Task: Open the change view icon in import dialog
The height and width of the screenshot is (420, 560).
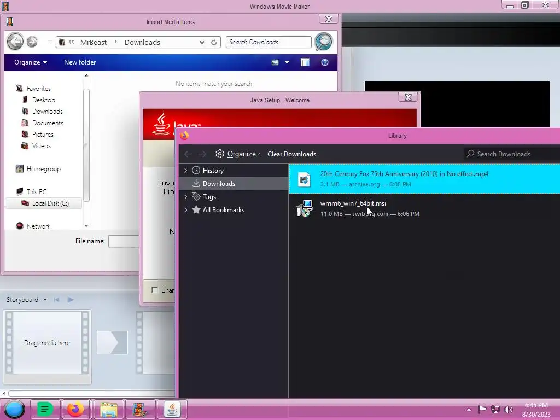Action: pos(275,62)
